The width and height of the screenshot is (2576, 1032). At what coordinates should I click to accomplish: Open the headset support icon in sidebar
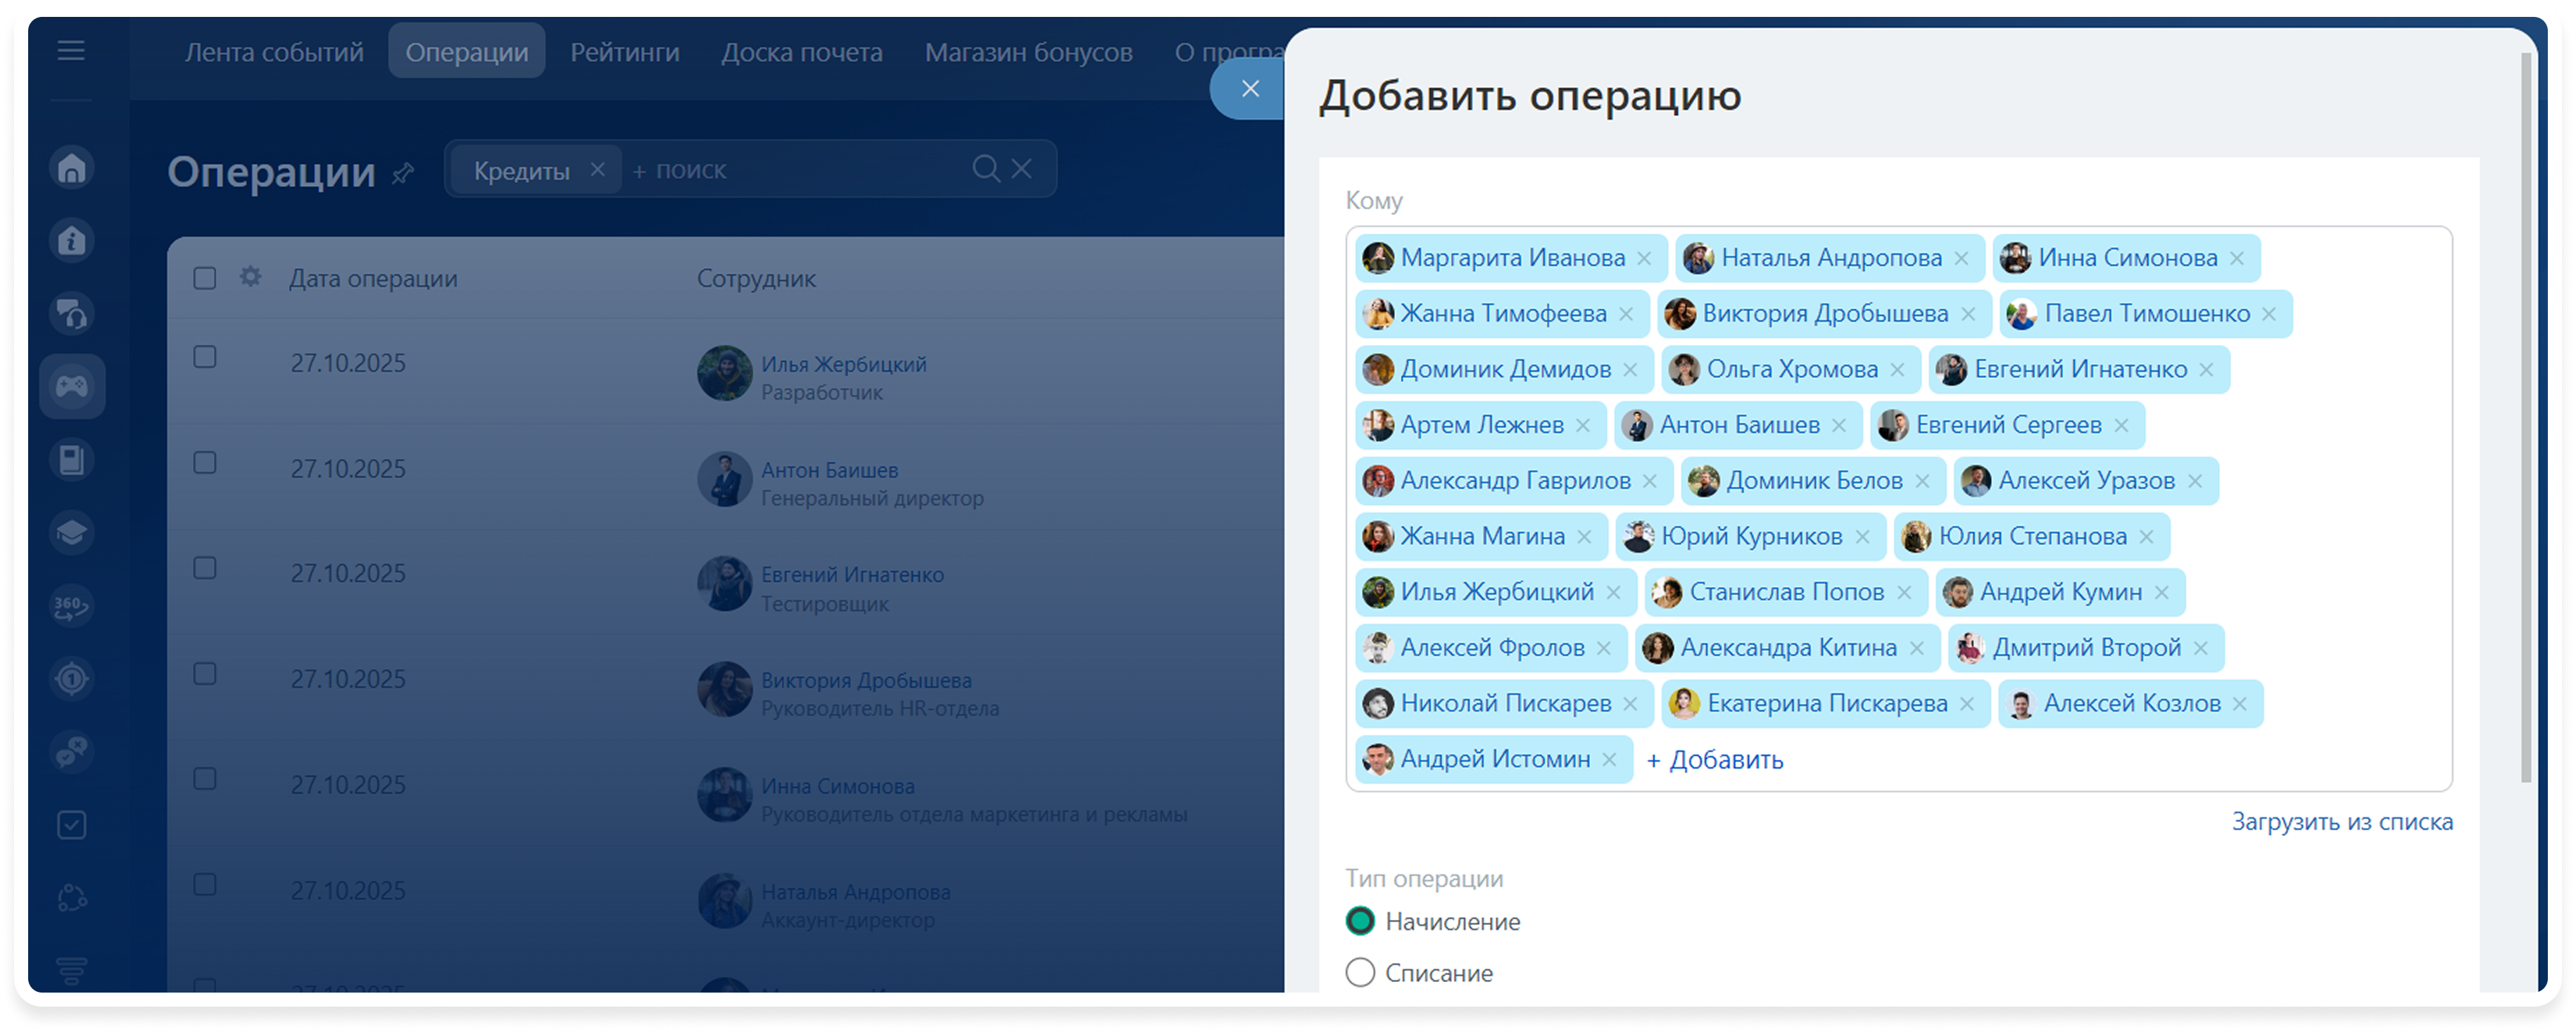(72, 313)
